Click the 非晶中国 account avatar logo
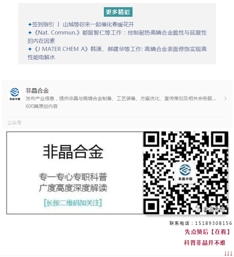This screenshot has width=234, height=257. pyautogui.click(x=15, y=94)
